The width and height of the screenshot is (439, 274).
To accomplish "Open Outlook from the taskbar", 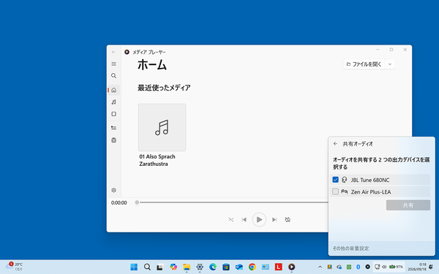I will point(239,267).
